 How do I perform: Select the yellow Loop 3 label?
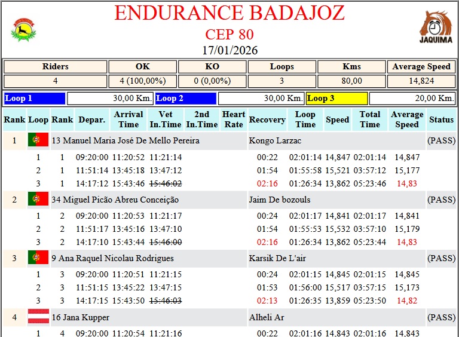click(x=336, y=99)
